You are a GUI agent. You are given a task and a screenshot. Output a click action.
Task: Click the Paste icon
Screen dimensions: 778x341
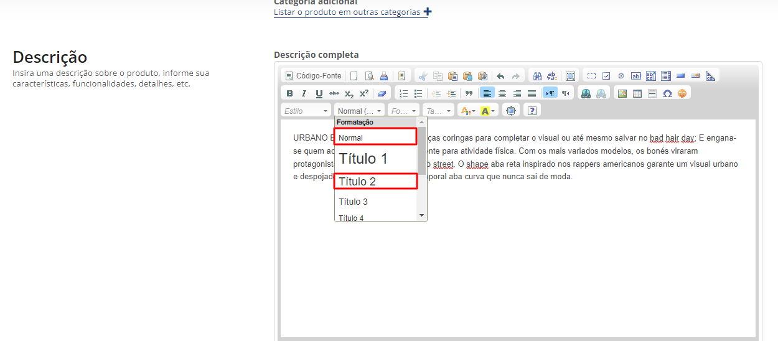[x=453, y=76]
